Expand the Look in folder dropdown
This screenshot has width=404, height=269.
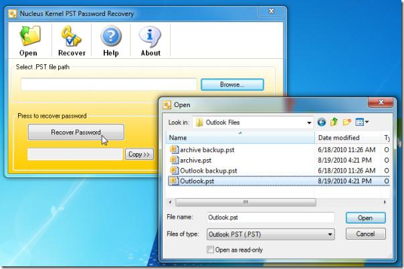309,122
